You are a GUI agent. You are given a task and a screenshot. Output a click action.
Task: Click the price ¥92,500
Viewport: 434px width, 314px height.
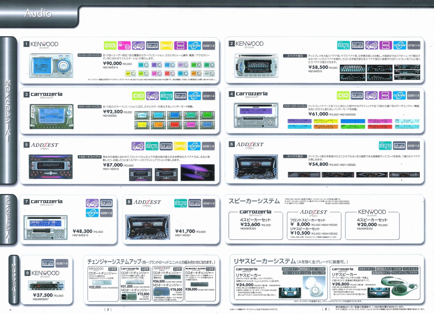coord(113,112)
